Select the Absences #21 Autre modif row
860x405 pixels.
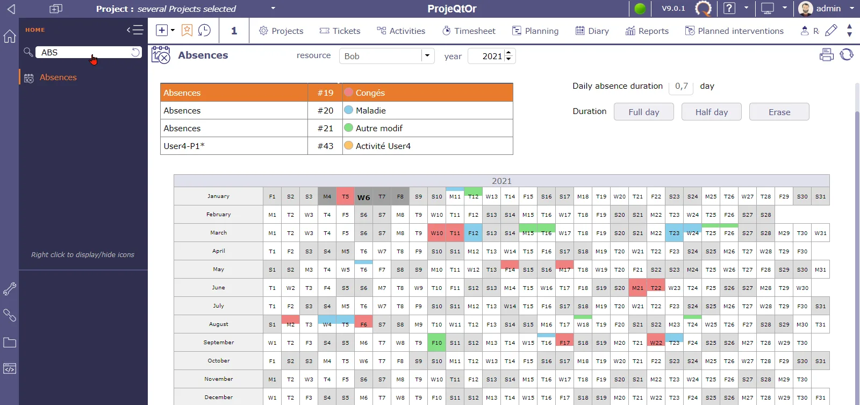point(336,128)
